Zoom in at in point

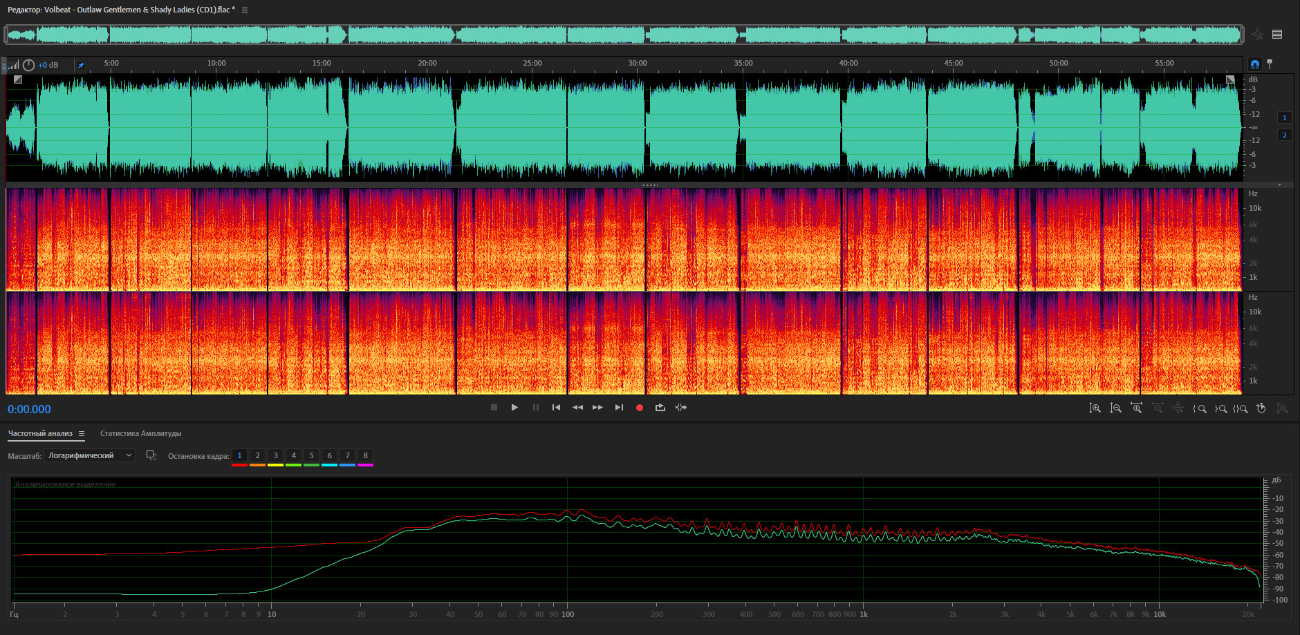(1200, 408)
